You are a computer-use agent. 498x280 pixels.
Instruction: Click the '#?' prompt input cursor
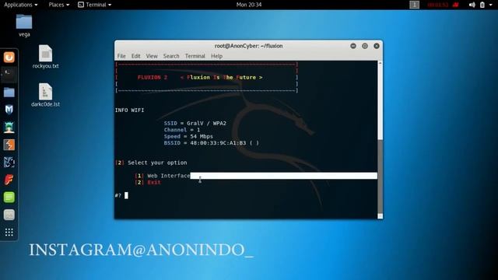tap(126, 195)
